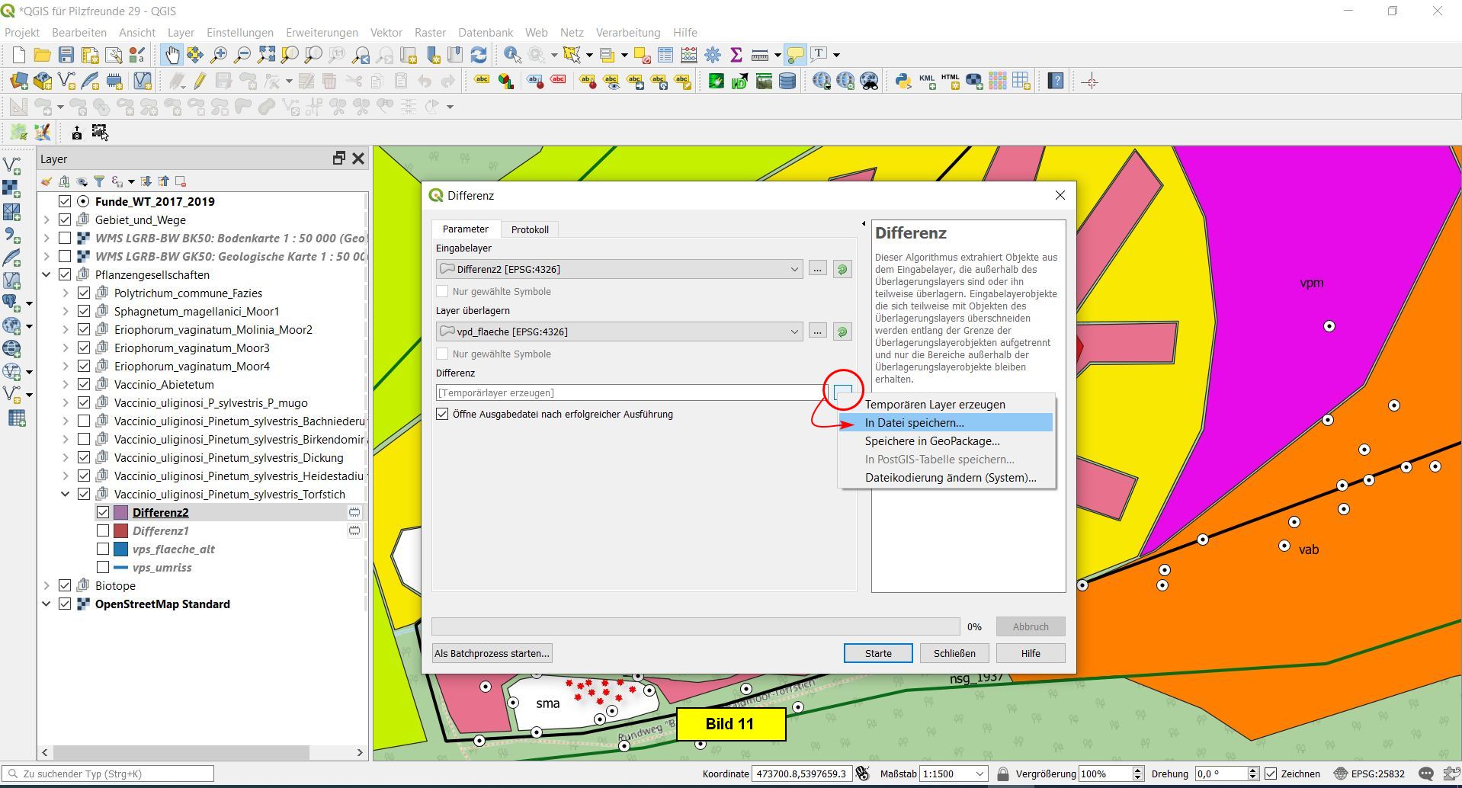Click 'Als Batchprozess starten…' button
Screen dimensions: 1462x788
point(492,653)
